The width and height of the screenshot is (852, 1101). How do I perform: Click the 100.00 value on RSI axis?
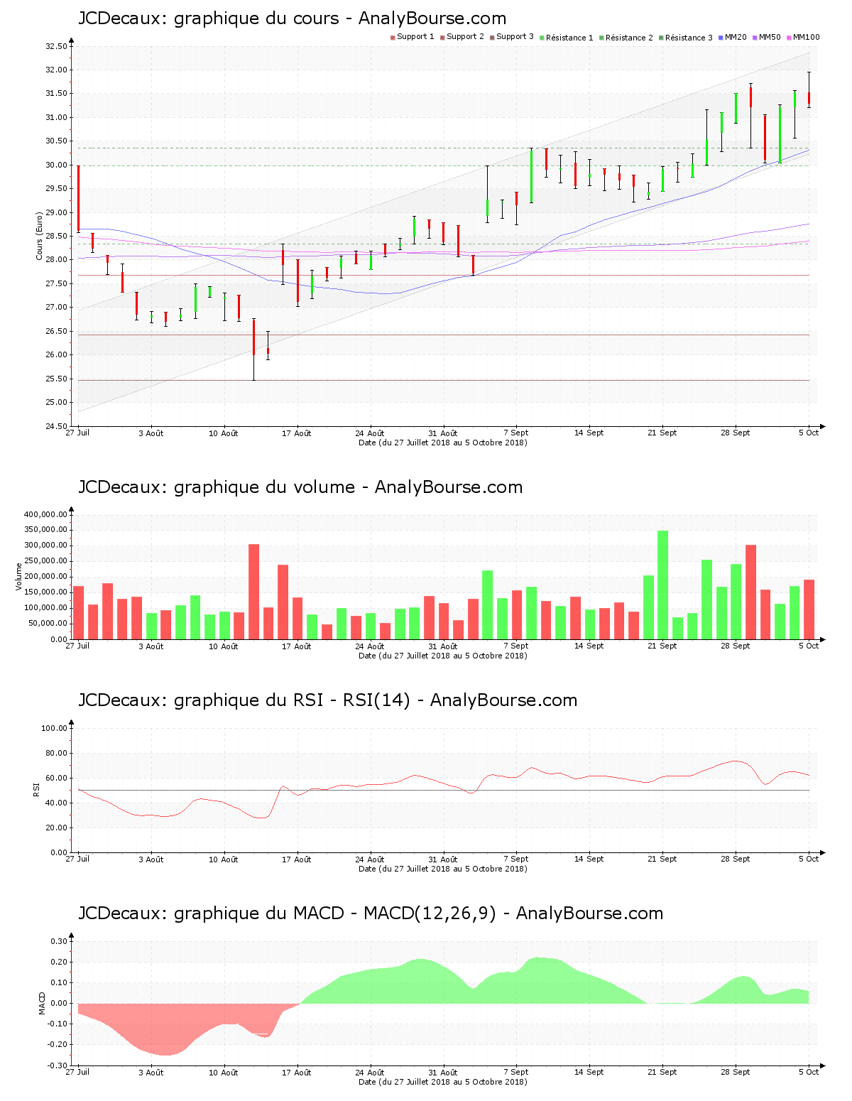tap(54, 728)
